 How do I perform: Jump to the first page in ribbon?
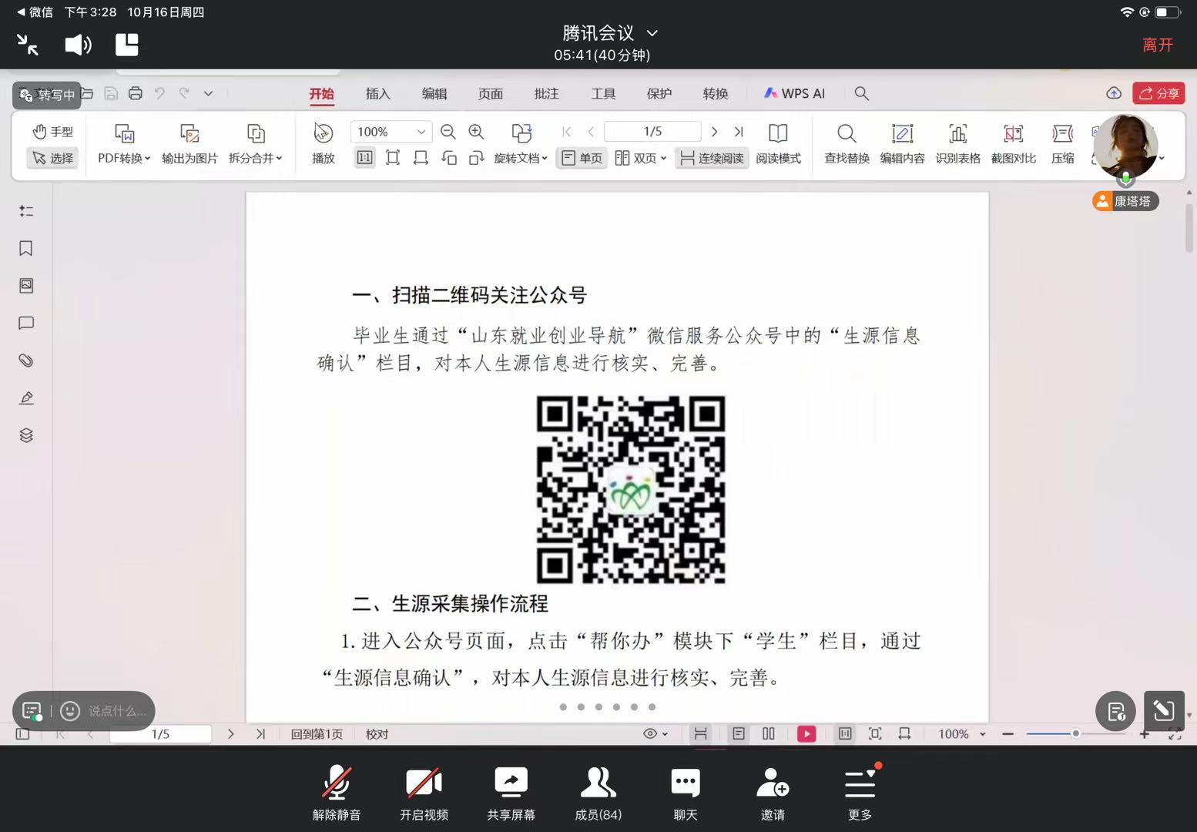click(567, 132)
